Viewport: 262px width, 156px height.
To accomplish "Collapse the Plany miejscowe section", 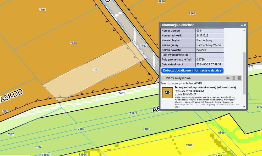I will (163, 78).
